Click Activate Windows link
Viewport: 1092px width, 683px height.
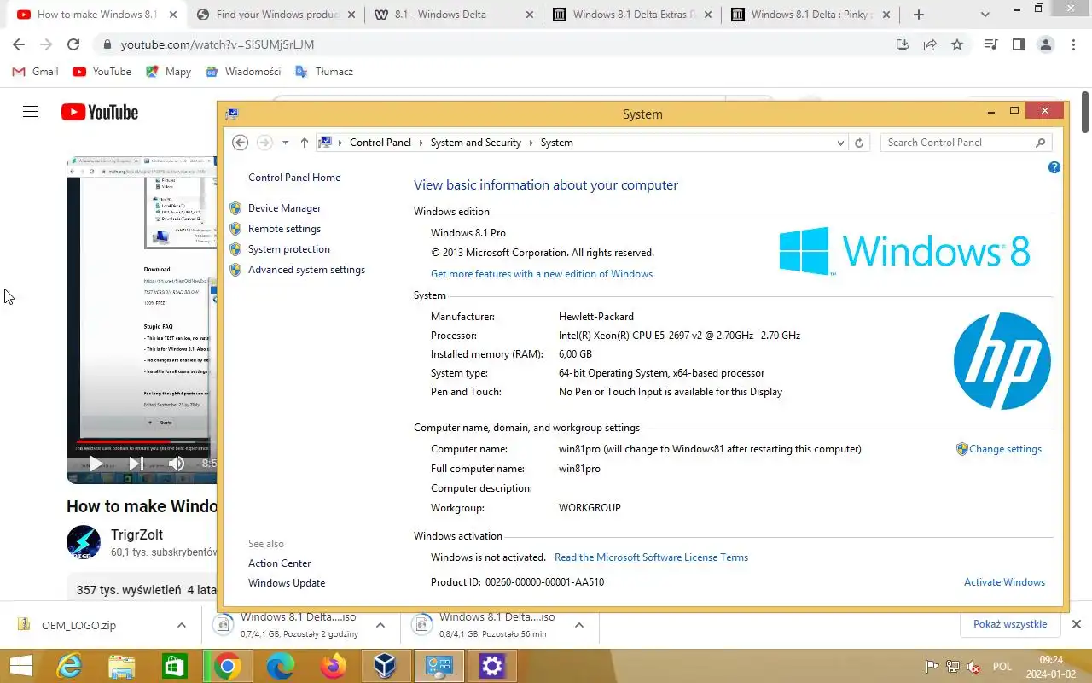tap(1004, 582)
